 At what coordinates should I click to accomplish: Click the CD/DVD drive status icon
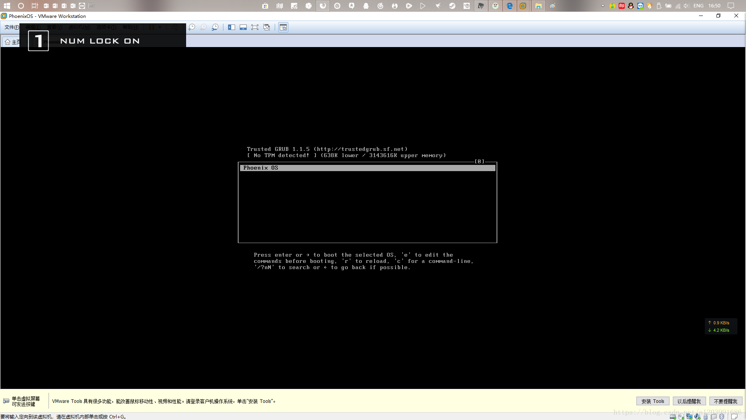[x=681, y=416]
